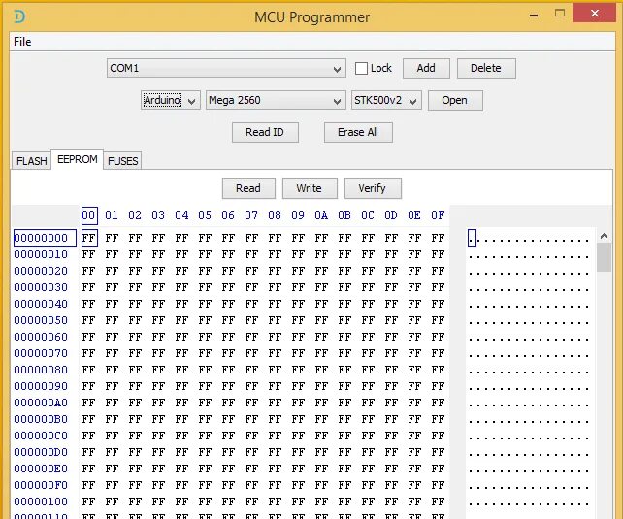Toggle the Lock checkbox
623x519 pixels.
(361, 68)
